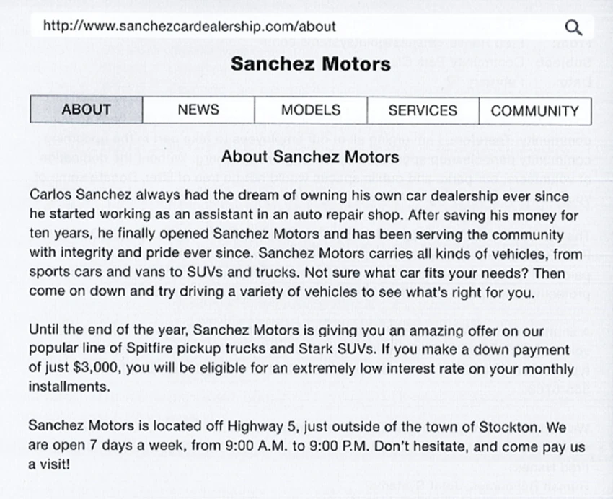Screen dimensions: 613x499
Task: Open the COMMUNITY tab
Action: pos(535,111)
